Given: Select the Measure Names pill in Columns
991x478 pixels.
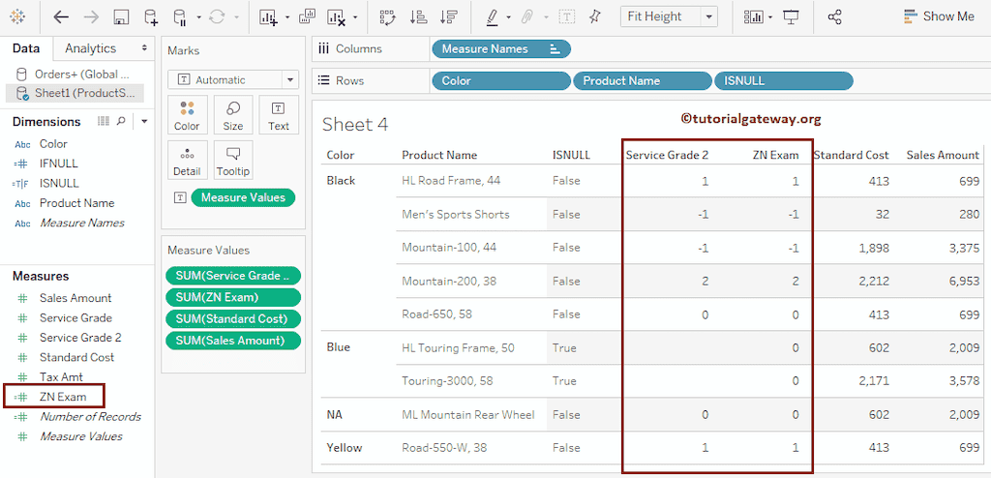Looking at the screenshot, I should (499, 48).
